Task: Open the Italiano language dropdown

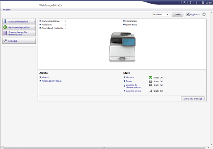Action: (161, 14)
